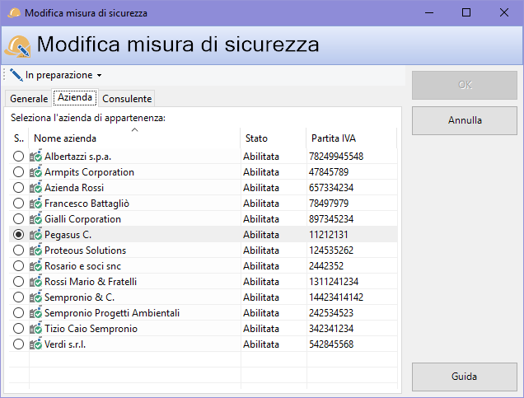Select the Armpits Corporation radio button

pyautogui.click(x=18, y=171)
